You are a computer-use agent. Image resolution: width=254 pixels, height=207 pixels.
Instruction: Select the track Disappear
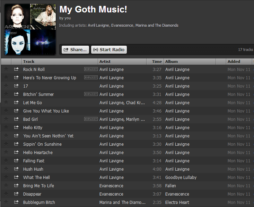tap(32, 194)
